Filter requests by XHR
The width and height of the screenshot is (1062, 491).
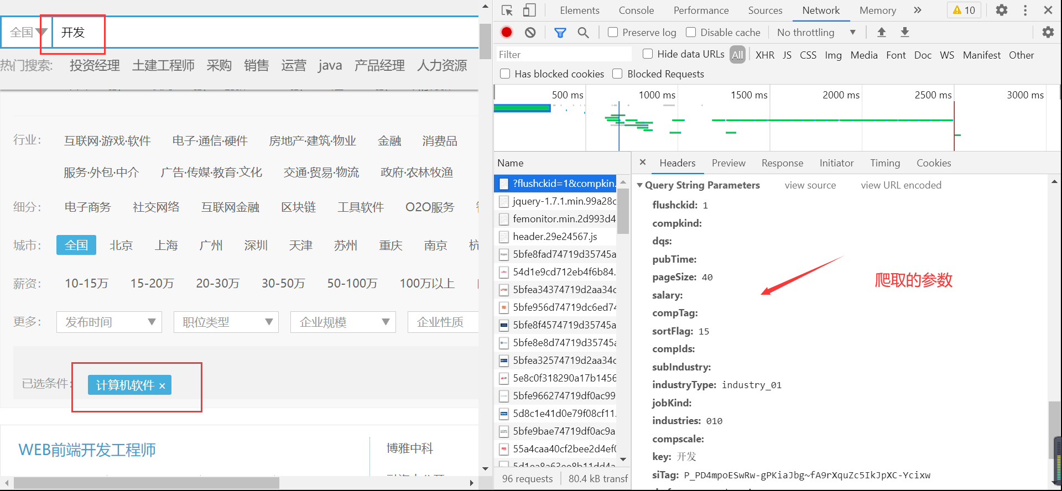(765, 55)
